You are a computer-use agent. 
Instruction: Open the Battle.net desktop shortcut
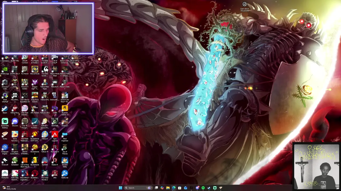pyautogui.click(x=65, y=175)
